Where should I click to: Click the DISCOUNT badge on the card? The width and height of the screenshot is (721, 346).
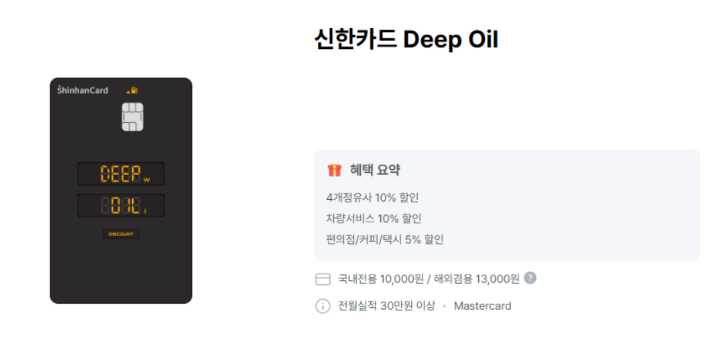(x=121, y=234)
